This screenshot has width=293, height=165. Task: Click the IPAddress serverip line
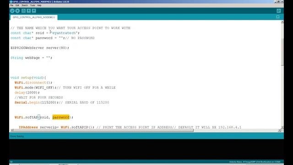(130, 127)
